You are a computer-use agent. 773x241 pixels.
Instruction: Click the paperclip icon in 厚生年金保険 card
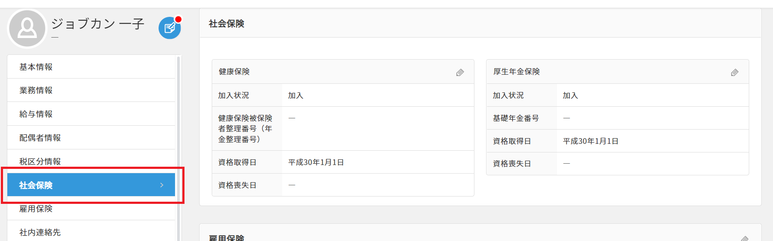click(735, 73)
